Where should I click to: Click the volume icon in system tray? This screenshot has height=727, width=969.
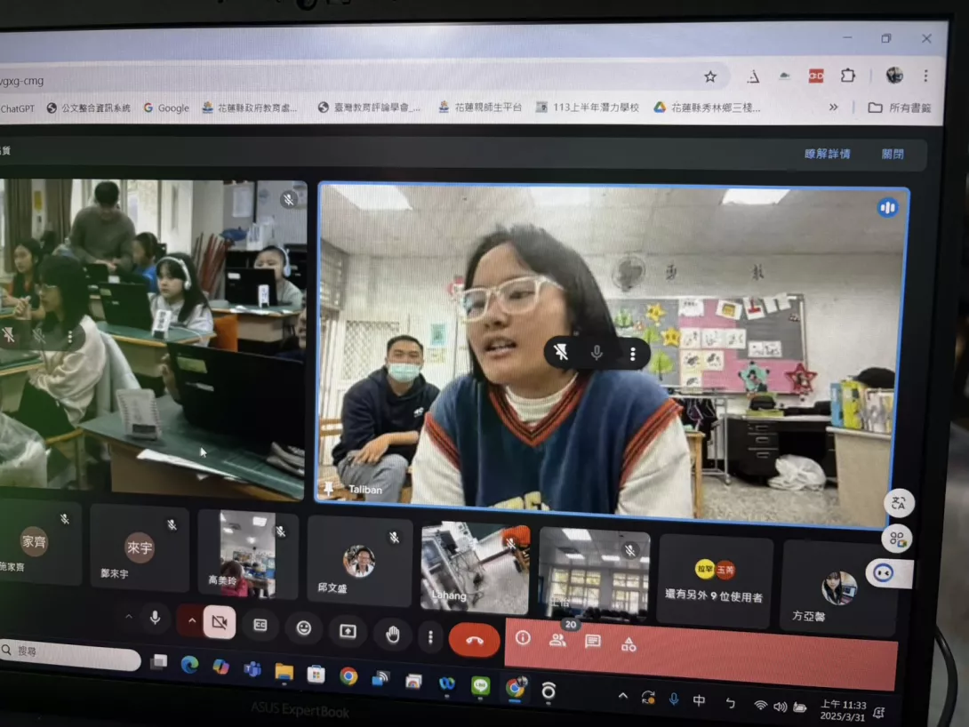[780, 707]
